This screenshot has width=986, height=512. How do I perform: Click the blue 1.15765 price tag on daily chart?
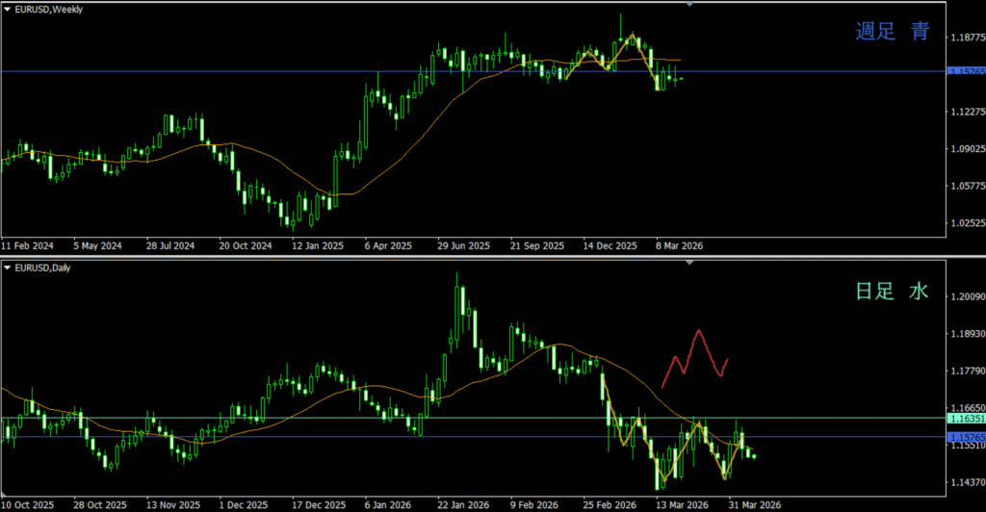pos(966,437)
